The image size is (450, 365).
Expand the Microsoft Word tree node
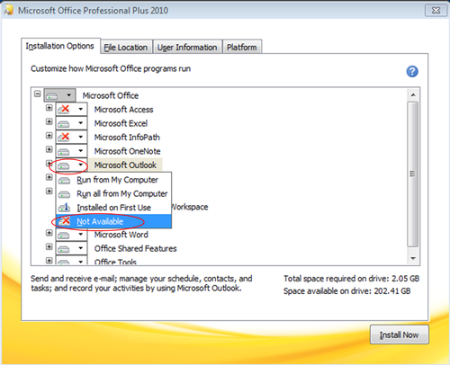click(x=49, y=233)
